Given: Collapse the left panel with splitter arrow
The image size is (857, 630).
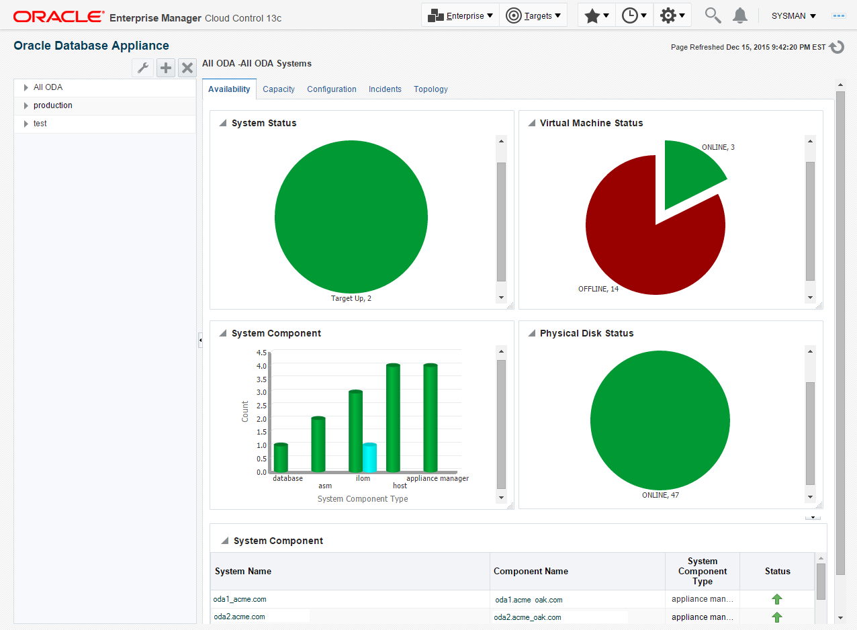Looking at the screenshot, I should (x=199, y=341).
